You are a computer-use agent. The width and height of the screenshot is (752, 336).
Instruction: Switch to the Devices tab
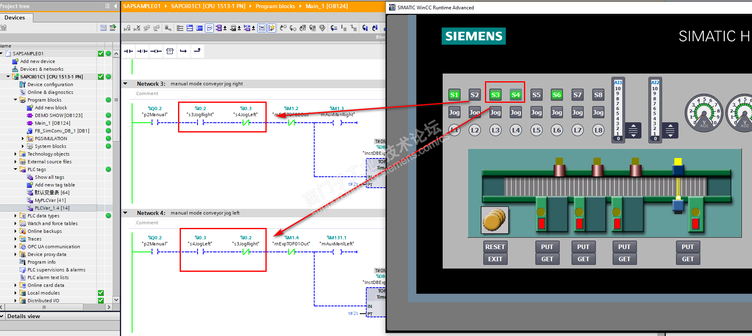coord(15,17)
